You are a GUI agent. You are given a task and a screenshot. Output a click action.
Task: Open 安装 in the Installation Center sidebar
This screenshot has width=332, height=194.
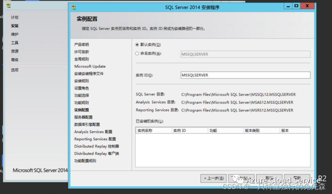14,26
